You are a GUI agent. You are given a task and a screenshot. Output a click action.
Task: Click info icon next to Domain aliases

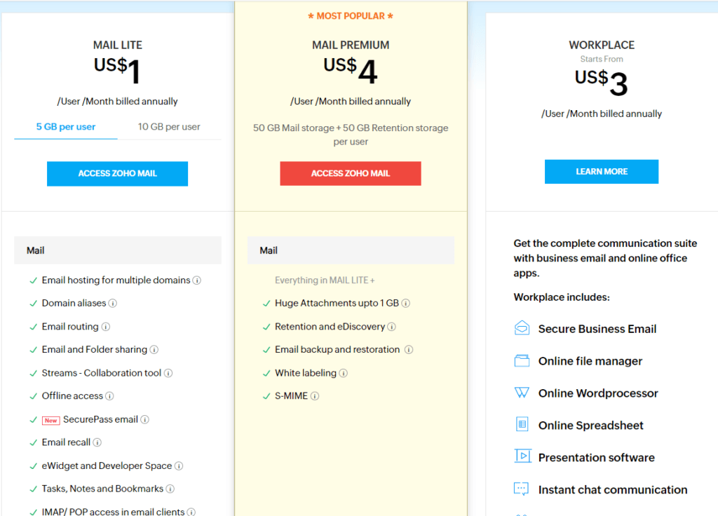coord(113,303)
